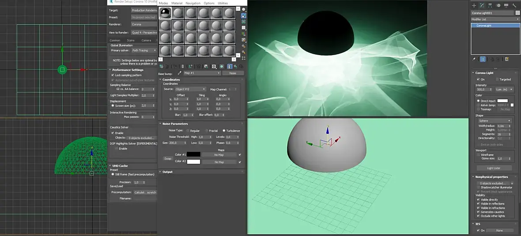The image size is (521, 236).
Task: Select the Fractal noise type
Action: pos(207,131)
